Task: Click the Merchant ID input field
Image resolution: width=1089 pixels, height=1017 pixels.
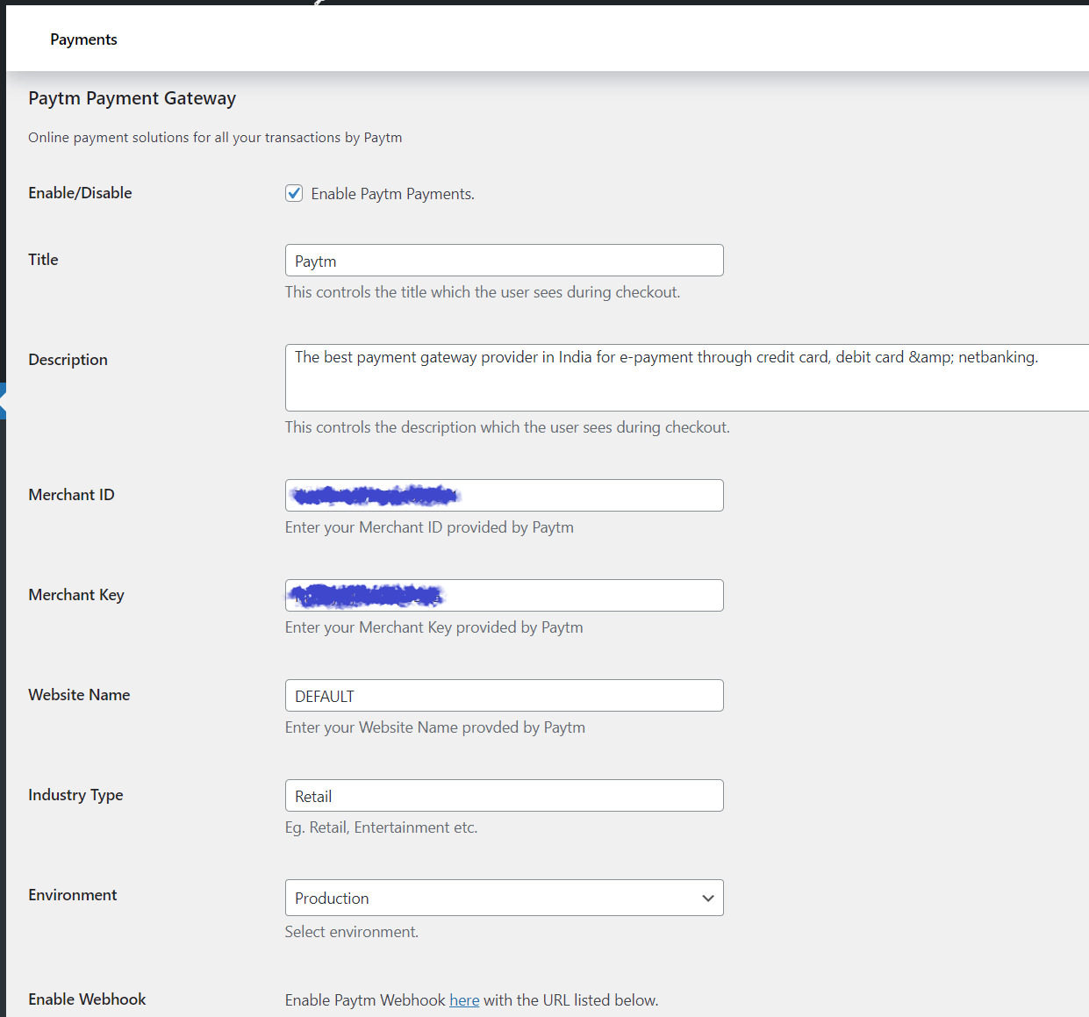Action: click(x=505, y=495)
